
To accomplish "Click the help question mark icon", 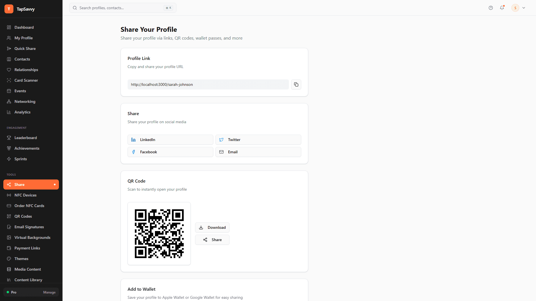I will tap(491, 8).
